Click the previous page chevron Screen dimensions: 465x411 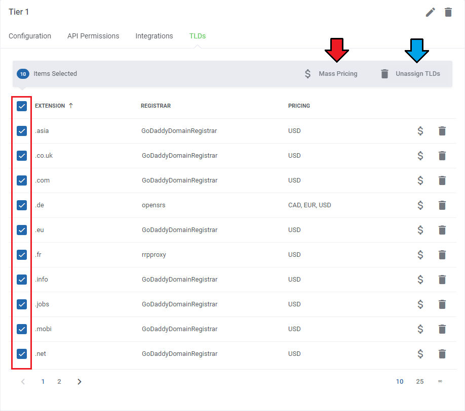(23, 382)
